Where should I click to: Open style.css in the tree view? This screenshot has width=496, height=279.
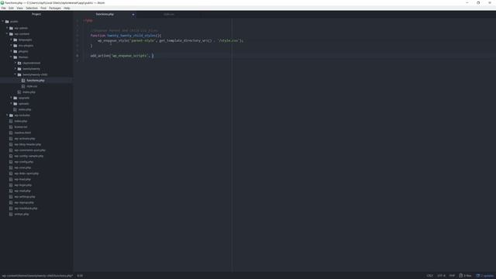[32, 86]
